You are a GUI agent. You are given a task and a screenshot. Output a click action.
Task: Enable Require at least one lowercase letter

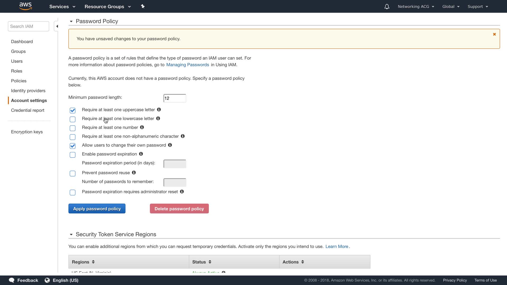pos(73,119)
